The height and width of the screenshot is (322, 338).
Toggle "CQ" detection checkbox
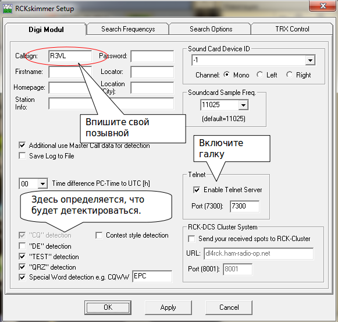(22, 235)
